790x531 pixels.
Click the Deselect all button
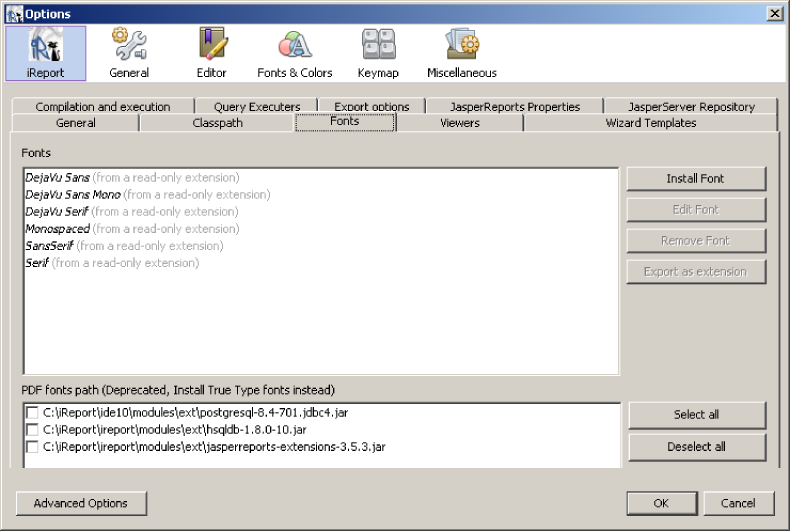coord(696,447)
